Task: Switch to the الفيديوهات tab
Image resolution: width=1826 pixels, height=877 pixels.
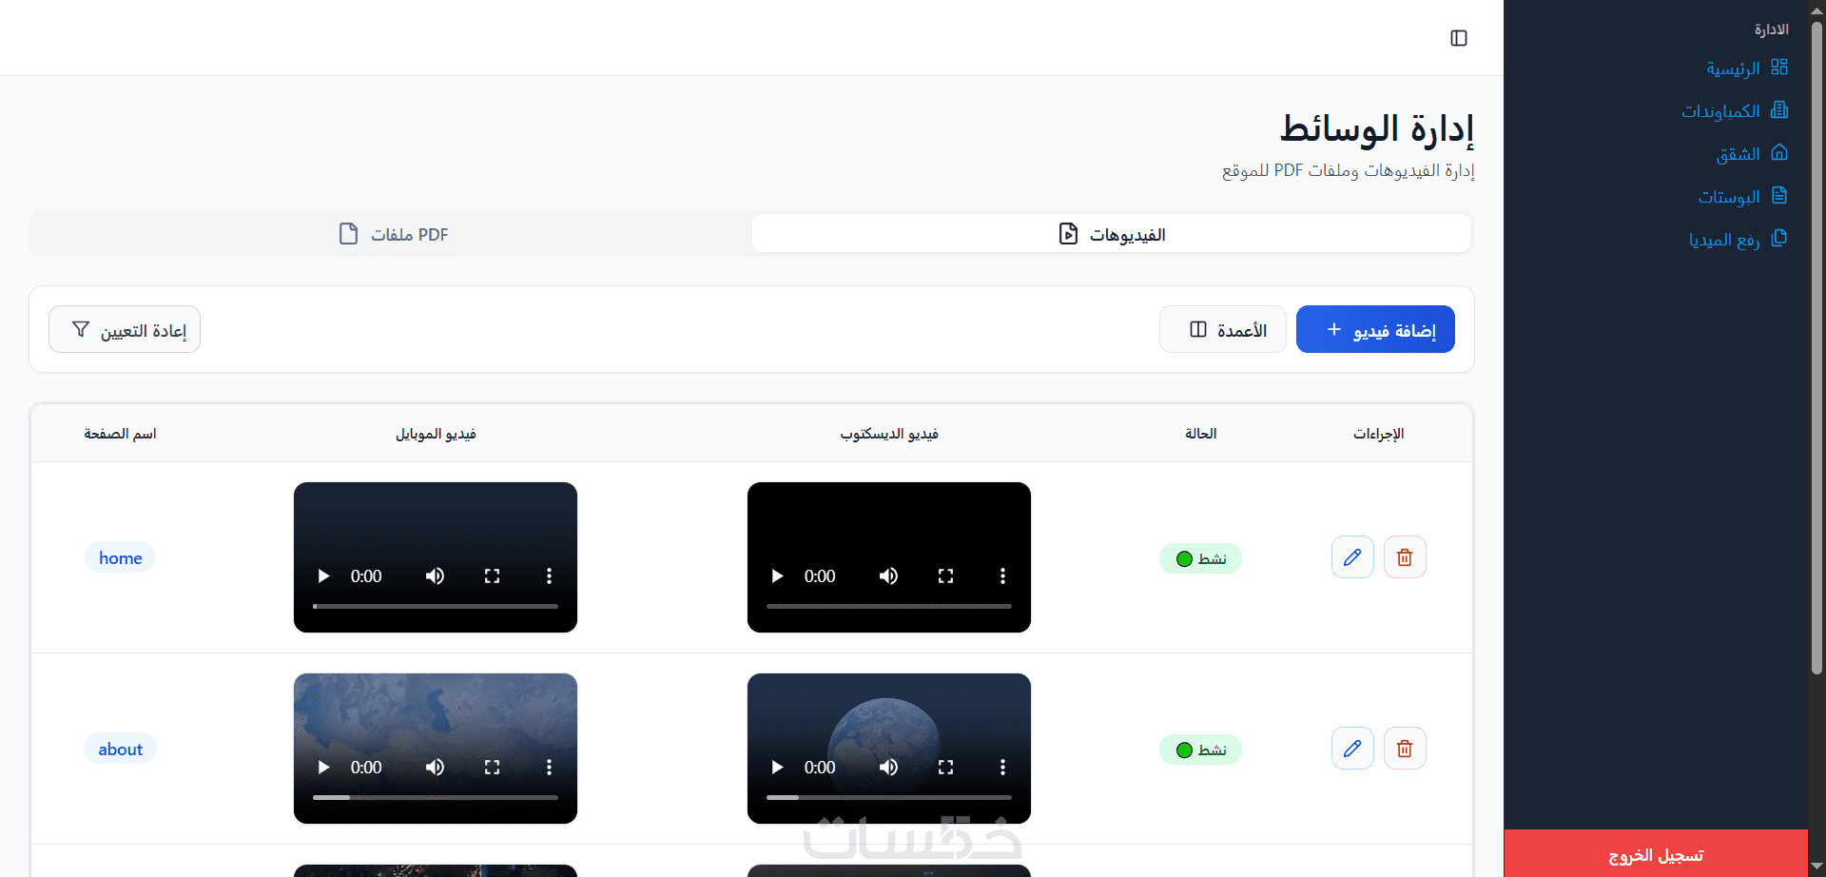Action: [1111, 234]
